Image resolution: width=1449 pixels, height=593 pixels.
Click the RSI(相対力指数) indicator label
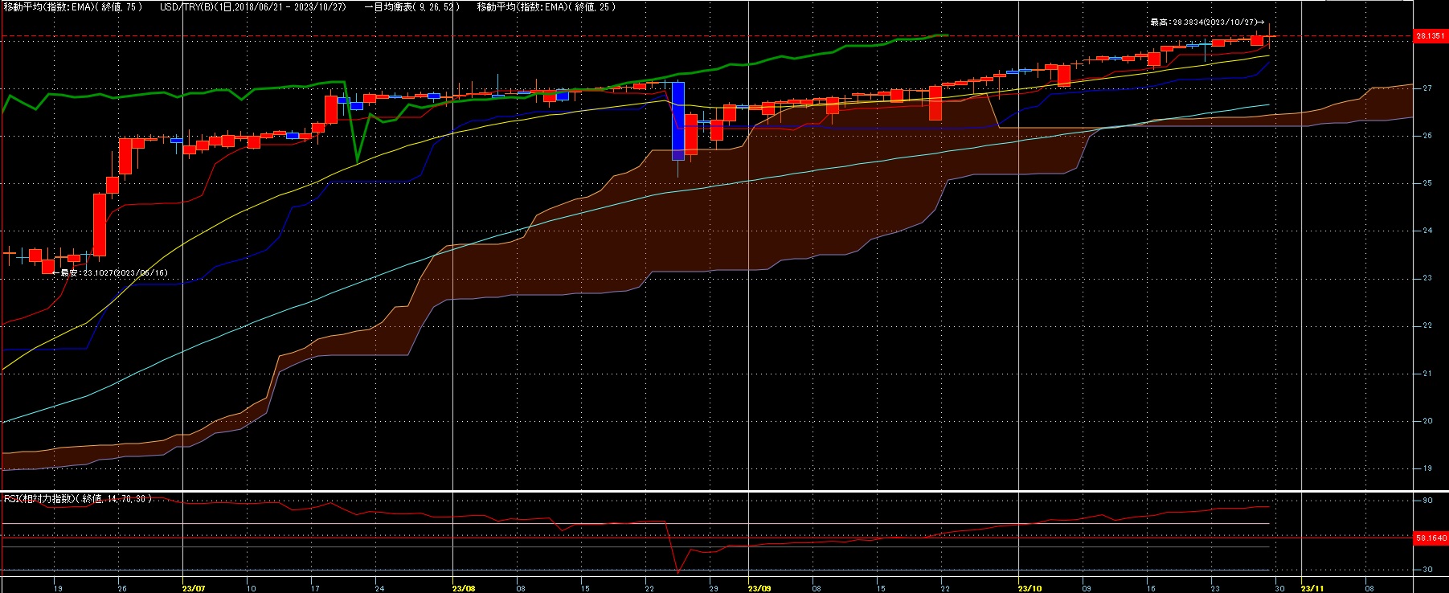78,499
